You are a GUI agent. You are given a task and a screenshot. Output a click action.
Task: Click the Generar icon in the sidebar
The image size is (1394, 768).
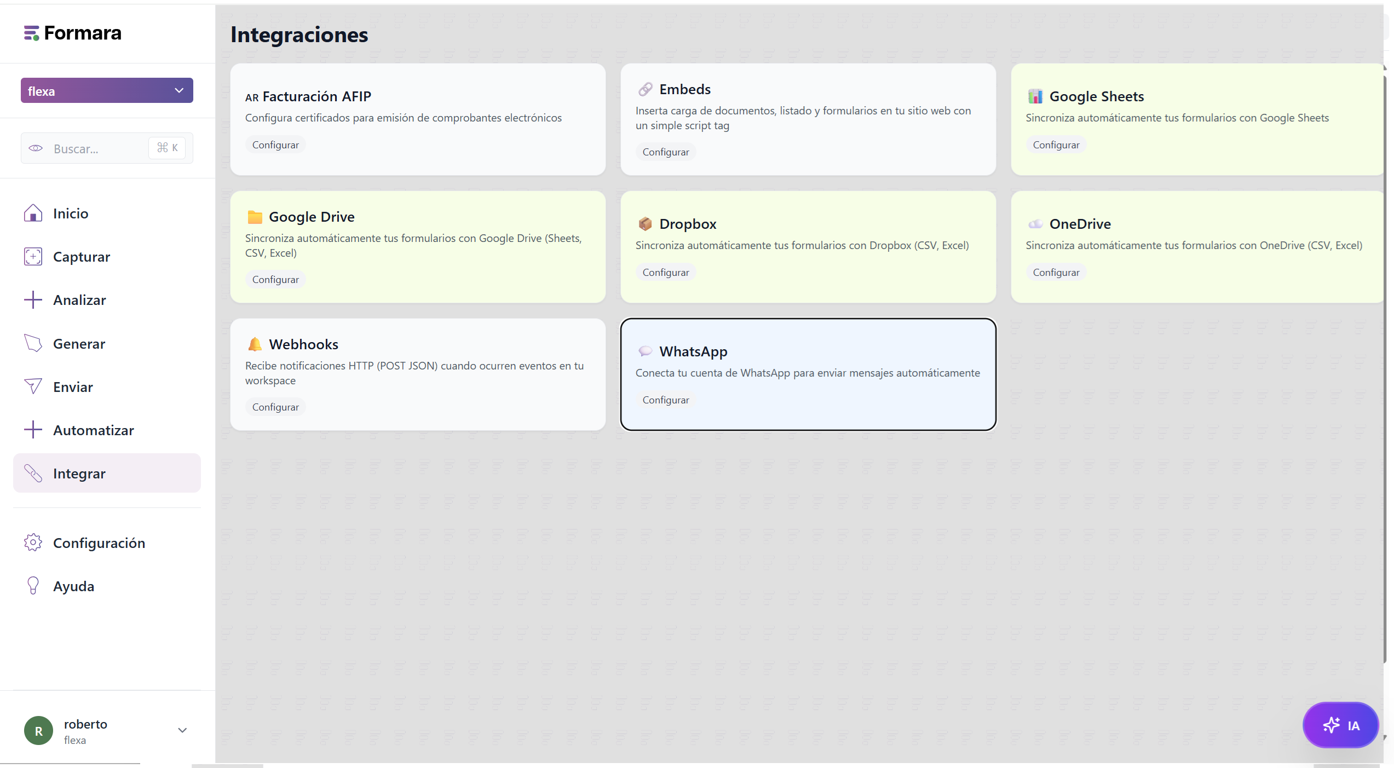(33, 343)
